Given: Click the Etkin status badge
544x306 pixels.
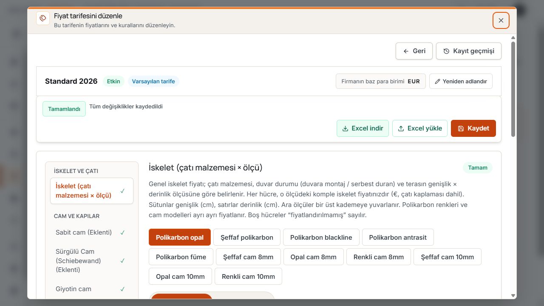Looking at the screenshot, I should [x=113, y=81].
